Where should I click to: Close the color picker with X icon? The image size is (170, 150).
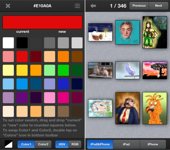pos(8,6)
